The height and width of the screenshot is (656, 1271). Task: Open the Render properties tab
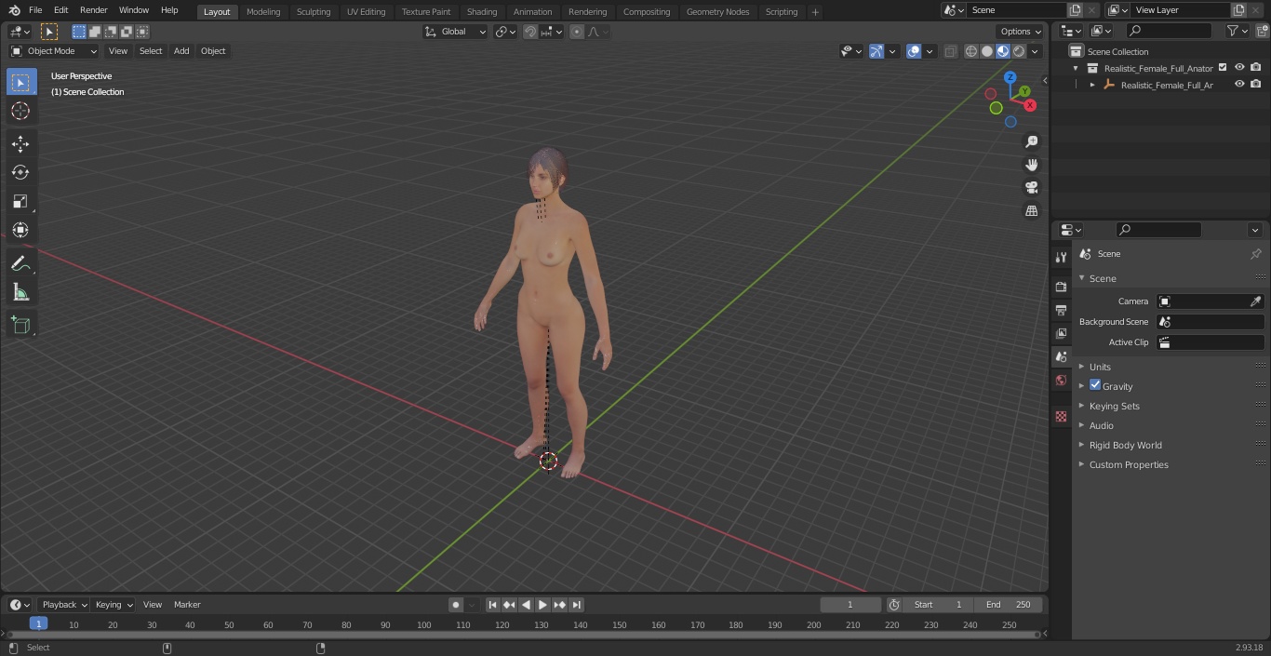[x=1061, y=287]
